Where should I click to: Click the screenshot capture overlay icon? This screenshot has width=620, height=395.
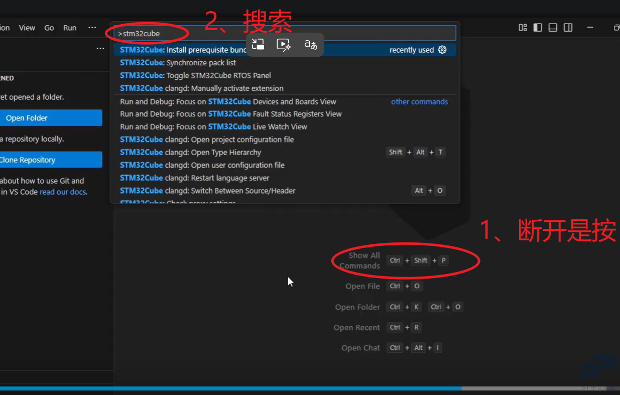point(258,44)
